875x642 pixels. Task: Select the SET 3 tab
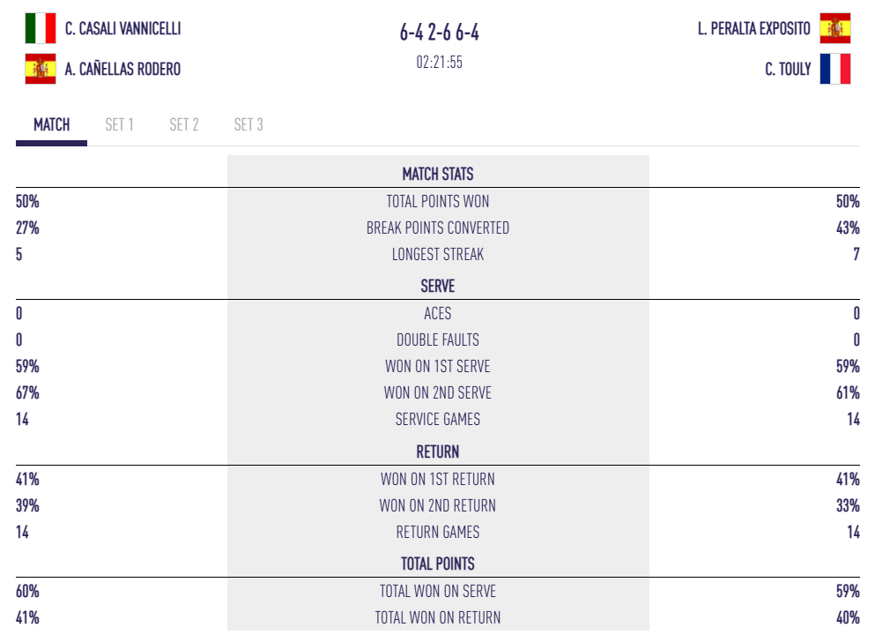pos(248,124)
